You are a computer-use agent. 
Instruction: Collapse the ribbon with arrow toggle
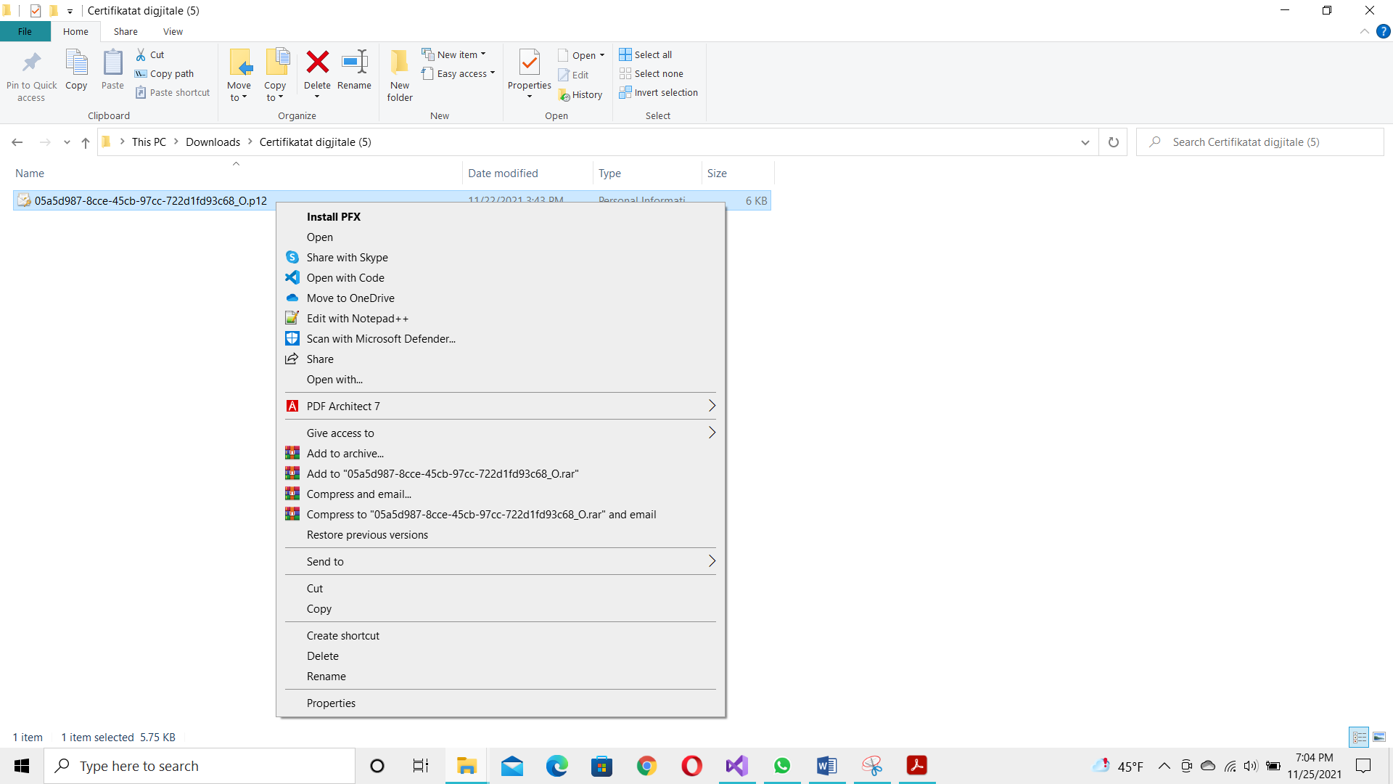pyautogui.click(x=1364, y=31)
